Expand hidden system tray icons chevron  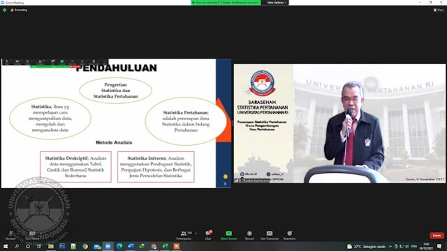(x=390, y=246)
